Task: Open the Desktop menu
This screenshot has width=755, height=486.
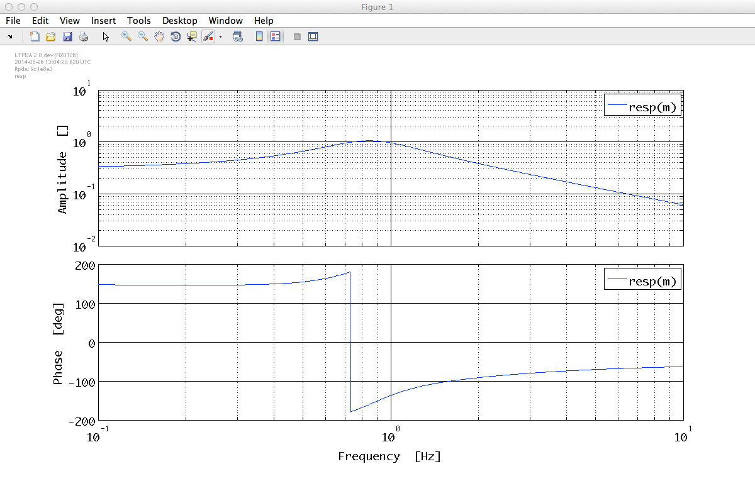Action: (x=180, y=21)
